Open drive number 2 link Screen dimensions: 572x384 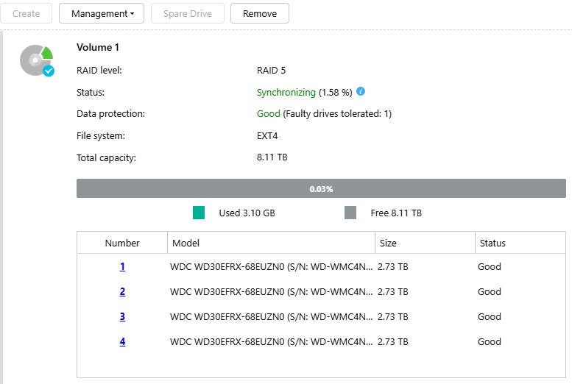pos(122,292)
